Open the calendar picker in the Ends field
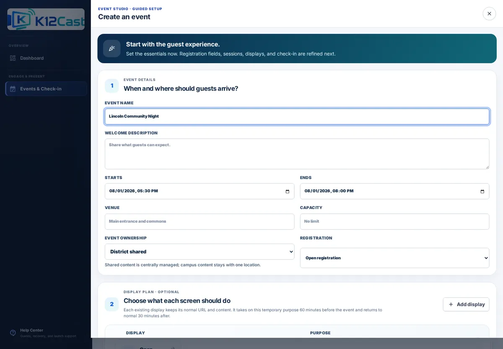This screenshot has height=349, width=503. (482, 191)
